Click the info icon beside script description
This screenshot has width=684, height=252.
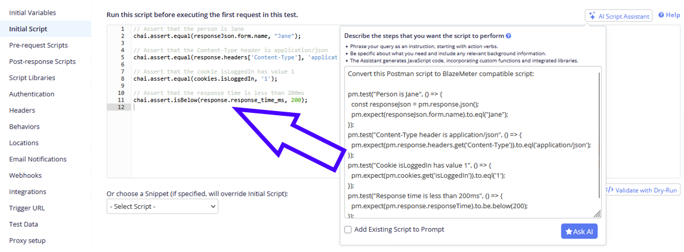[x=509, y=36]
